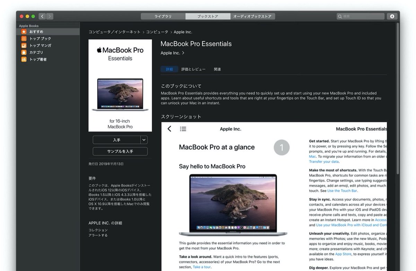Click the MacBook Pro Essentials book title
Screen dimensions: 416x271
(x=196, y=44)
